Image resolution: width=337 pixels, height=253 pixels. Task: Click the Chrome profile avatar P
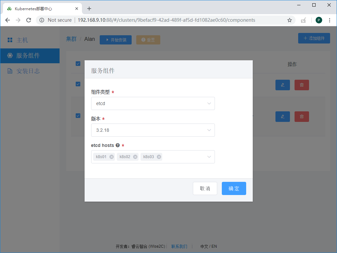(319, 20)
